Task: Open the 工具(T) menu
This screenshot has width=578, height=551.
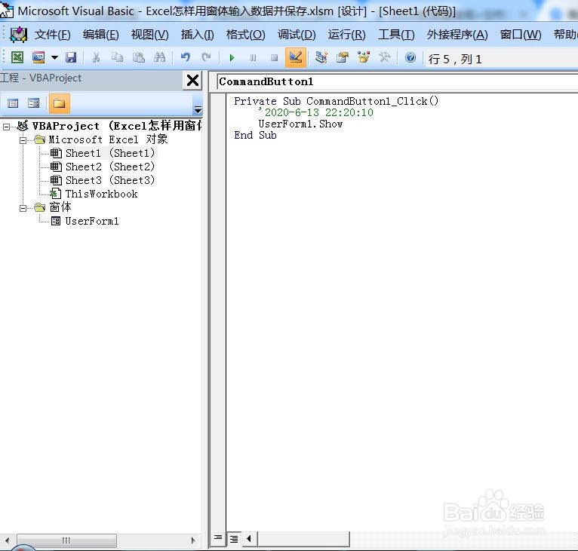Action: tap(396, 35)
